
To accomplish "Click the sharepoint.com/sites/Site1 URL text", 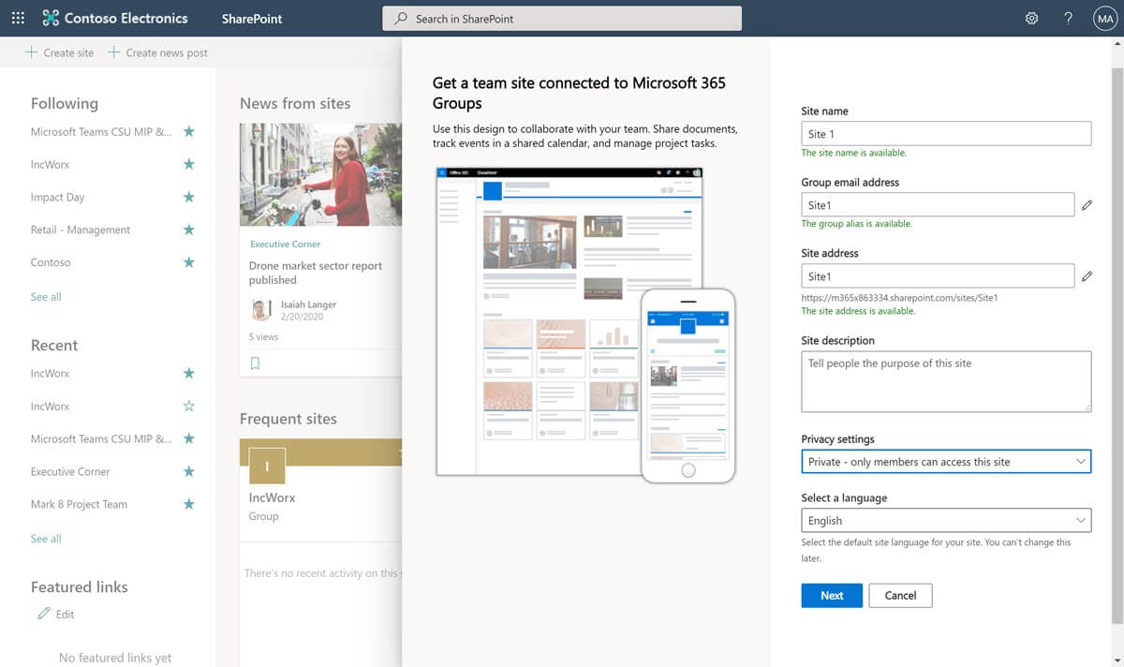I will click(x=899, y=298).
